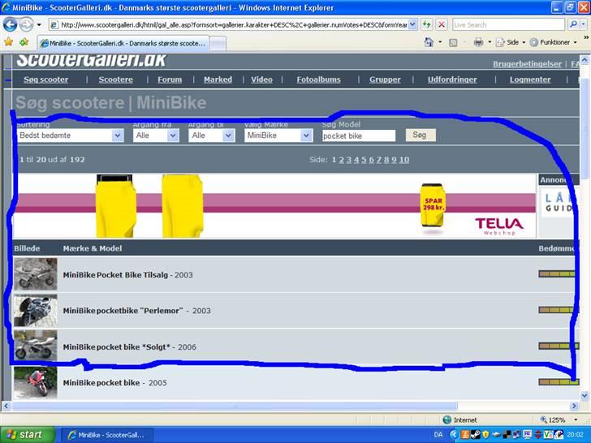Open the Marked section
This screenshot has height=443, width=591.
(218, 80)
